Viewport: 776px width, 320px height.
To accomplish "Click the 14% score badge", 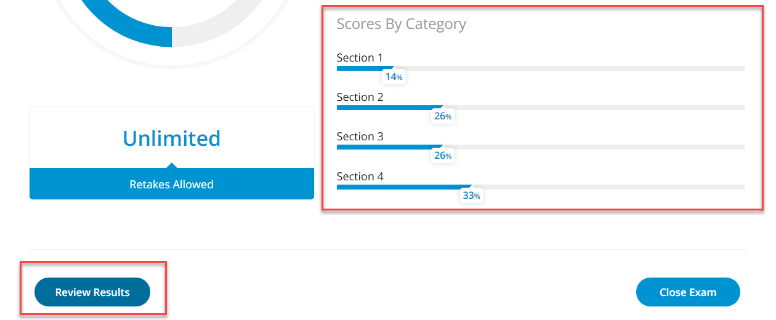I will (394, 77).
